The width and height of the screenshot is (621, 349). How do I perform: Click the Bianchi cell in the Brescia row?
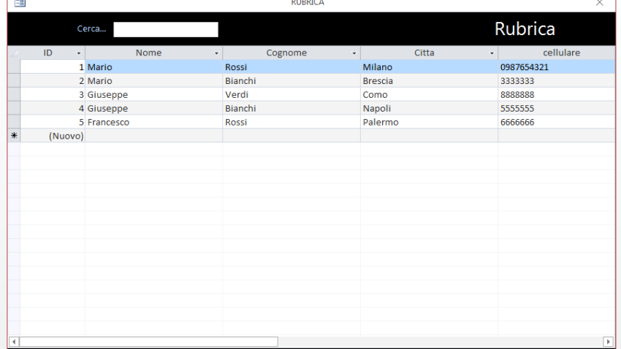pyautogui.click(x=292, y=80)
